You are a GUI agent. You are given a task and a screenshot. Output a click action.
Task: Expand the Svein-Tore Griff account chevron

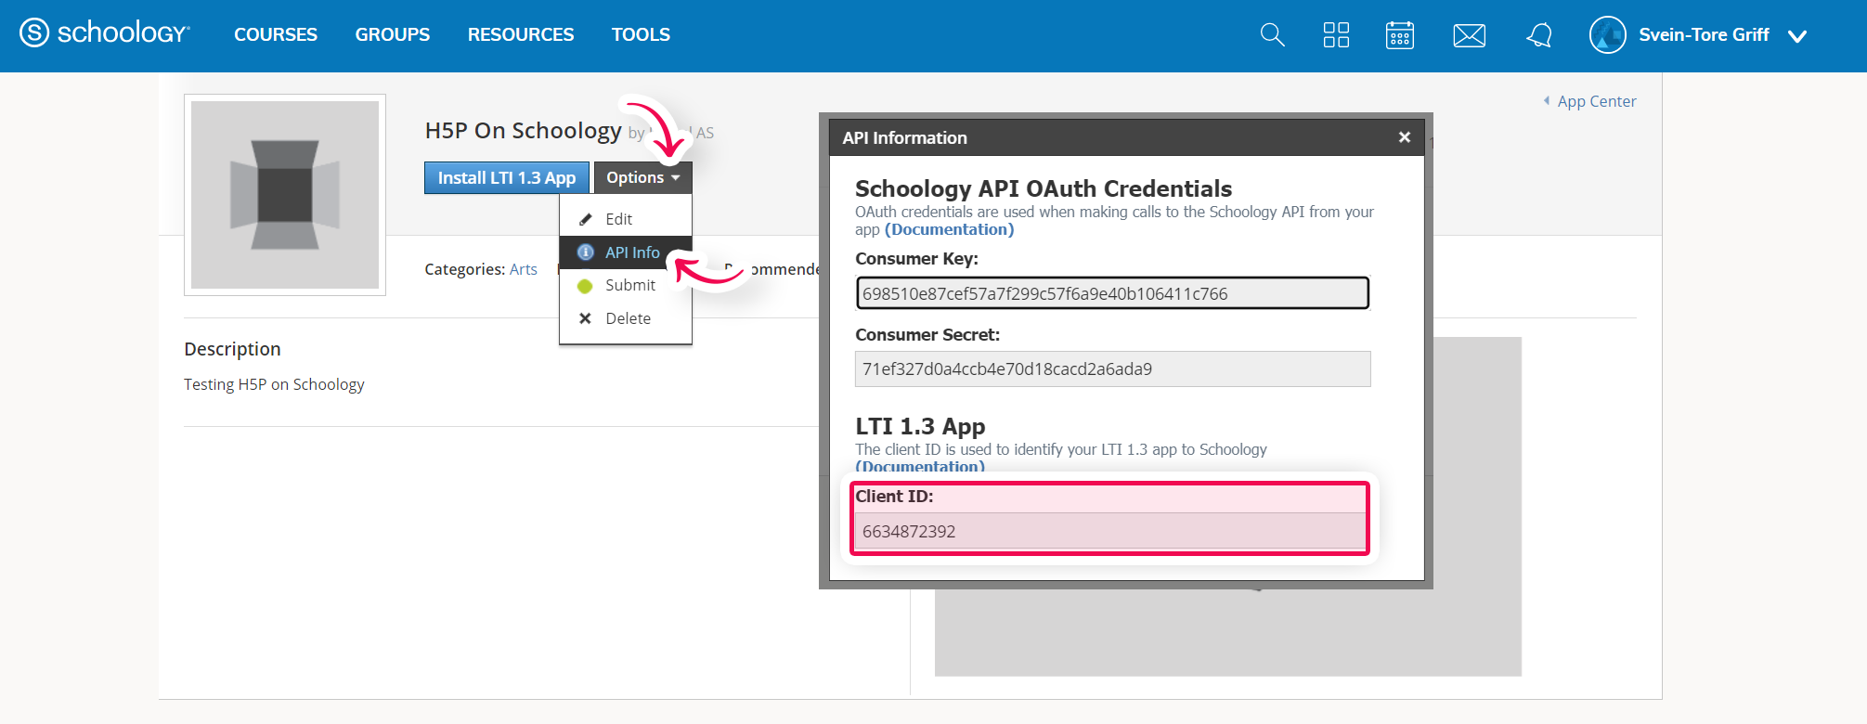coord(1797,36)
